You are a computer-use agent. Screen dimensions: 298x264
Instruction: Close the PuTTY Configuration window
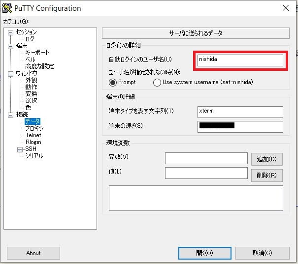286,8
